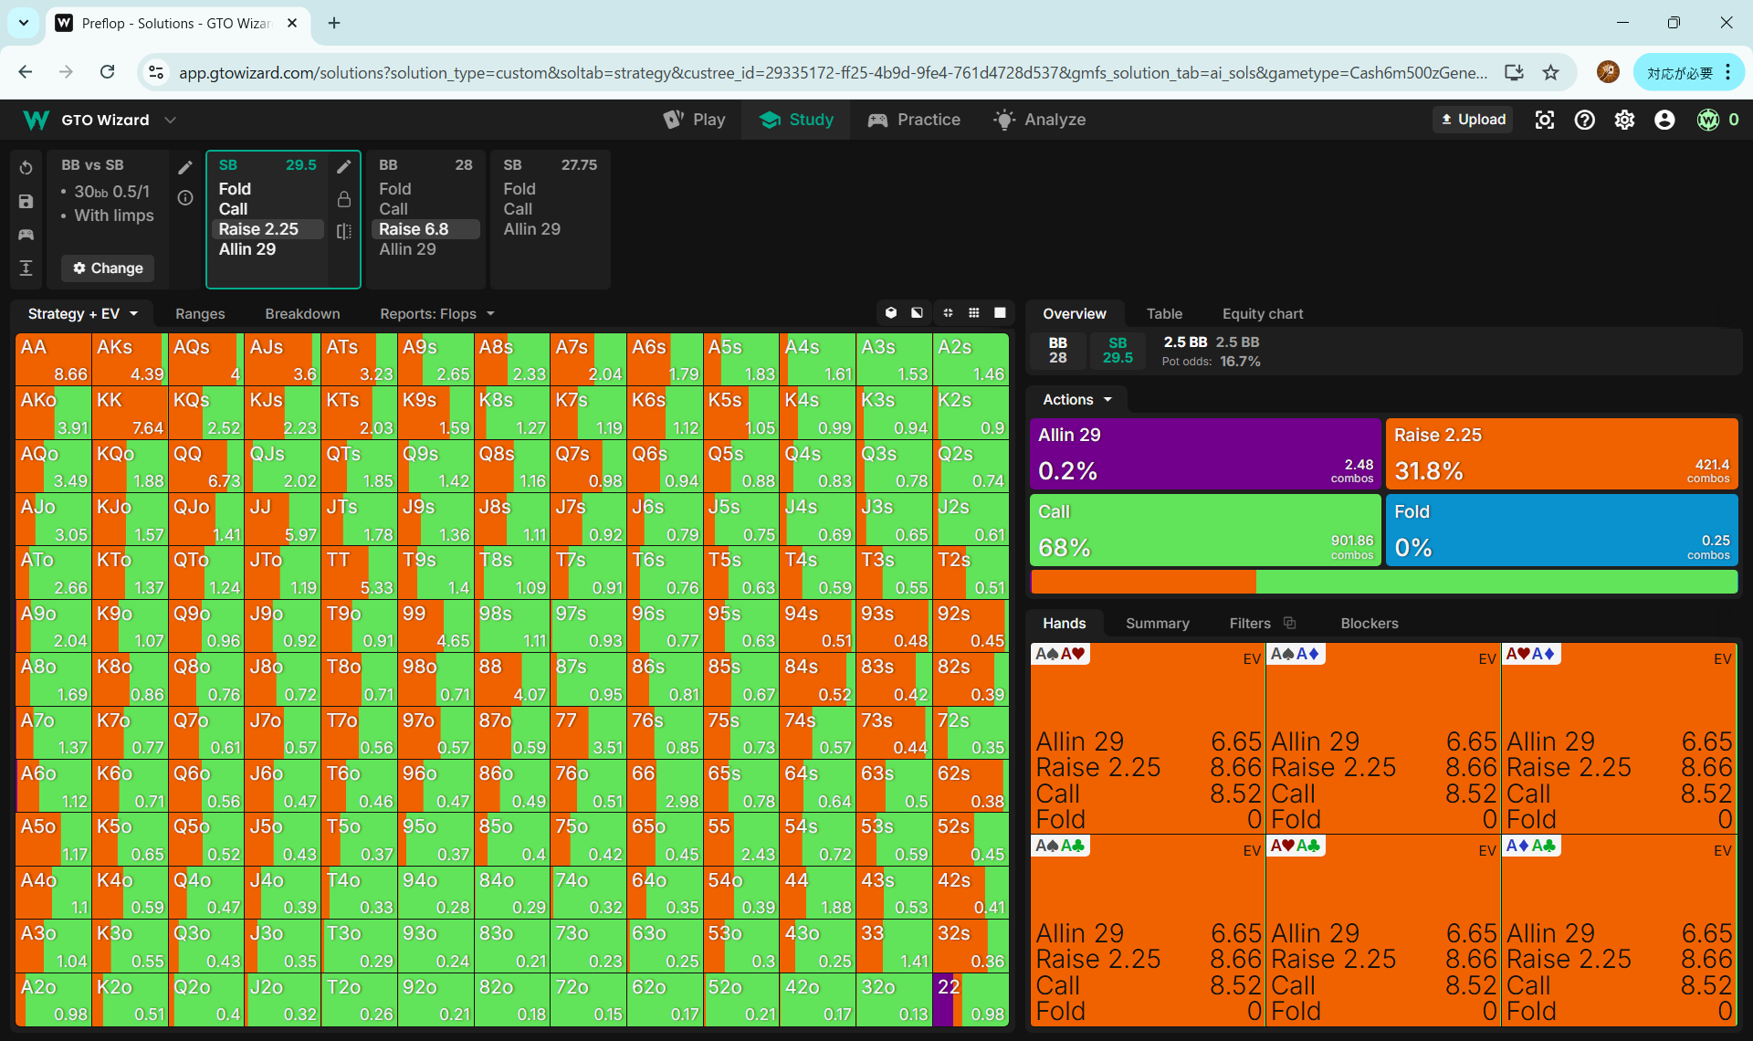
Task: Toggle the full-square matrix view
Action: (1000, 313)
